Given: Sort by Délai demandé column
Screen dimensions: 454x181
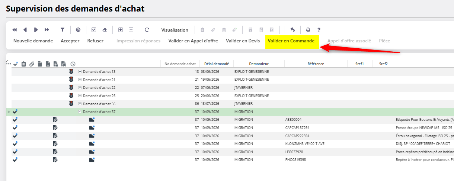Looking at the screenshot, I should click(x=217, y=64).
